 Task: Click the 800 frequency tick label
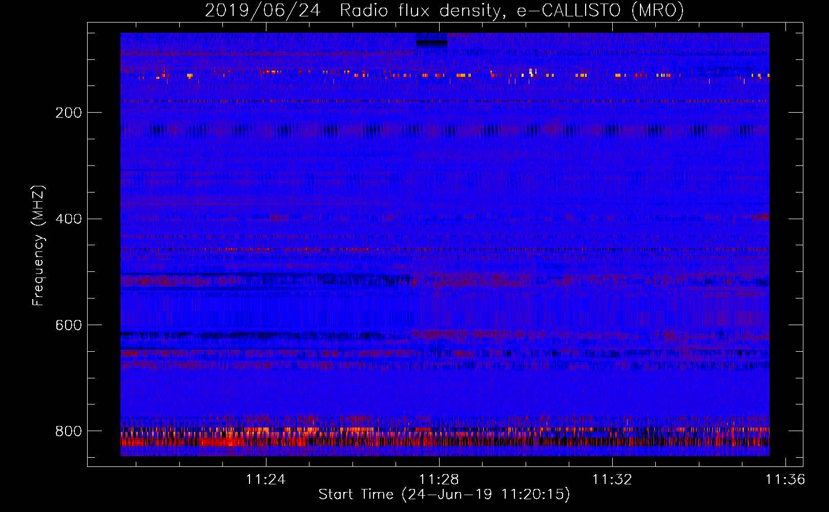coord(69,431)
